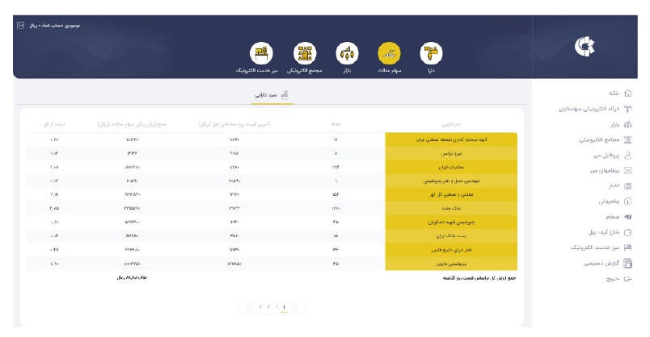Go to page 2 in pagination
The height and width of the screenshot is (337, 650).
click(x=276, y=307)
